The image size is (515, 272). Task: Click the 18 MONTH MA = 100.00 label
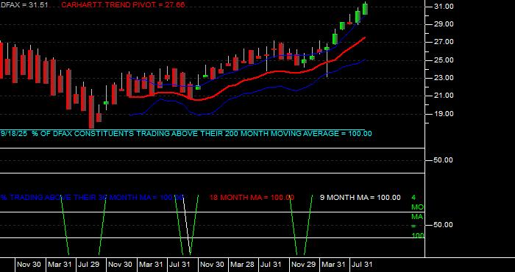[252, 198]
